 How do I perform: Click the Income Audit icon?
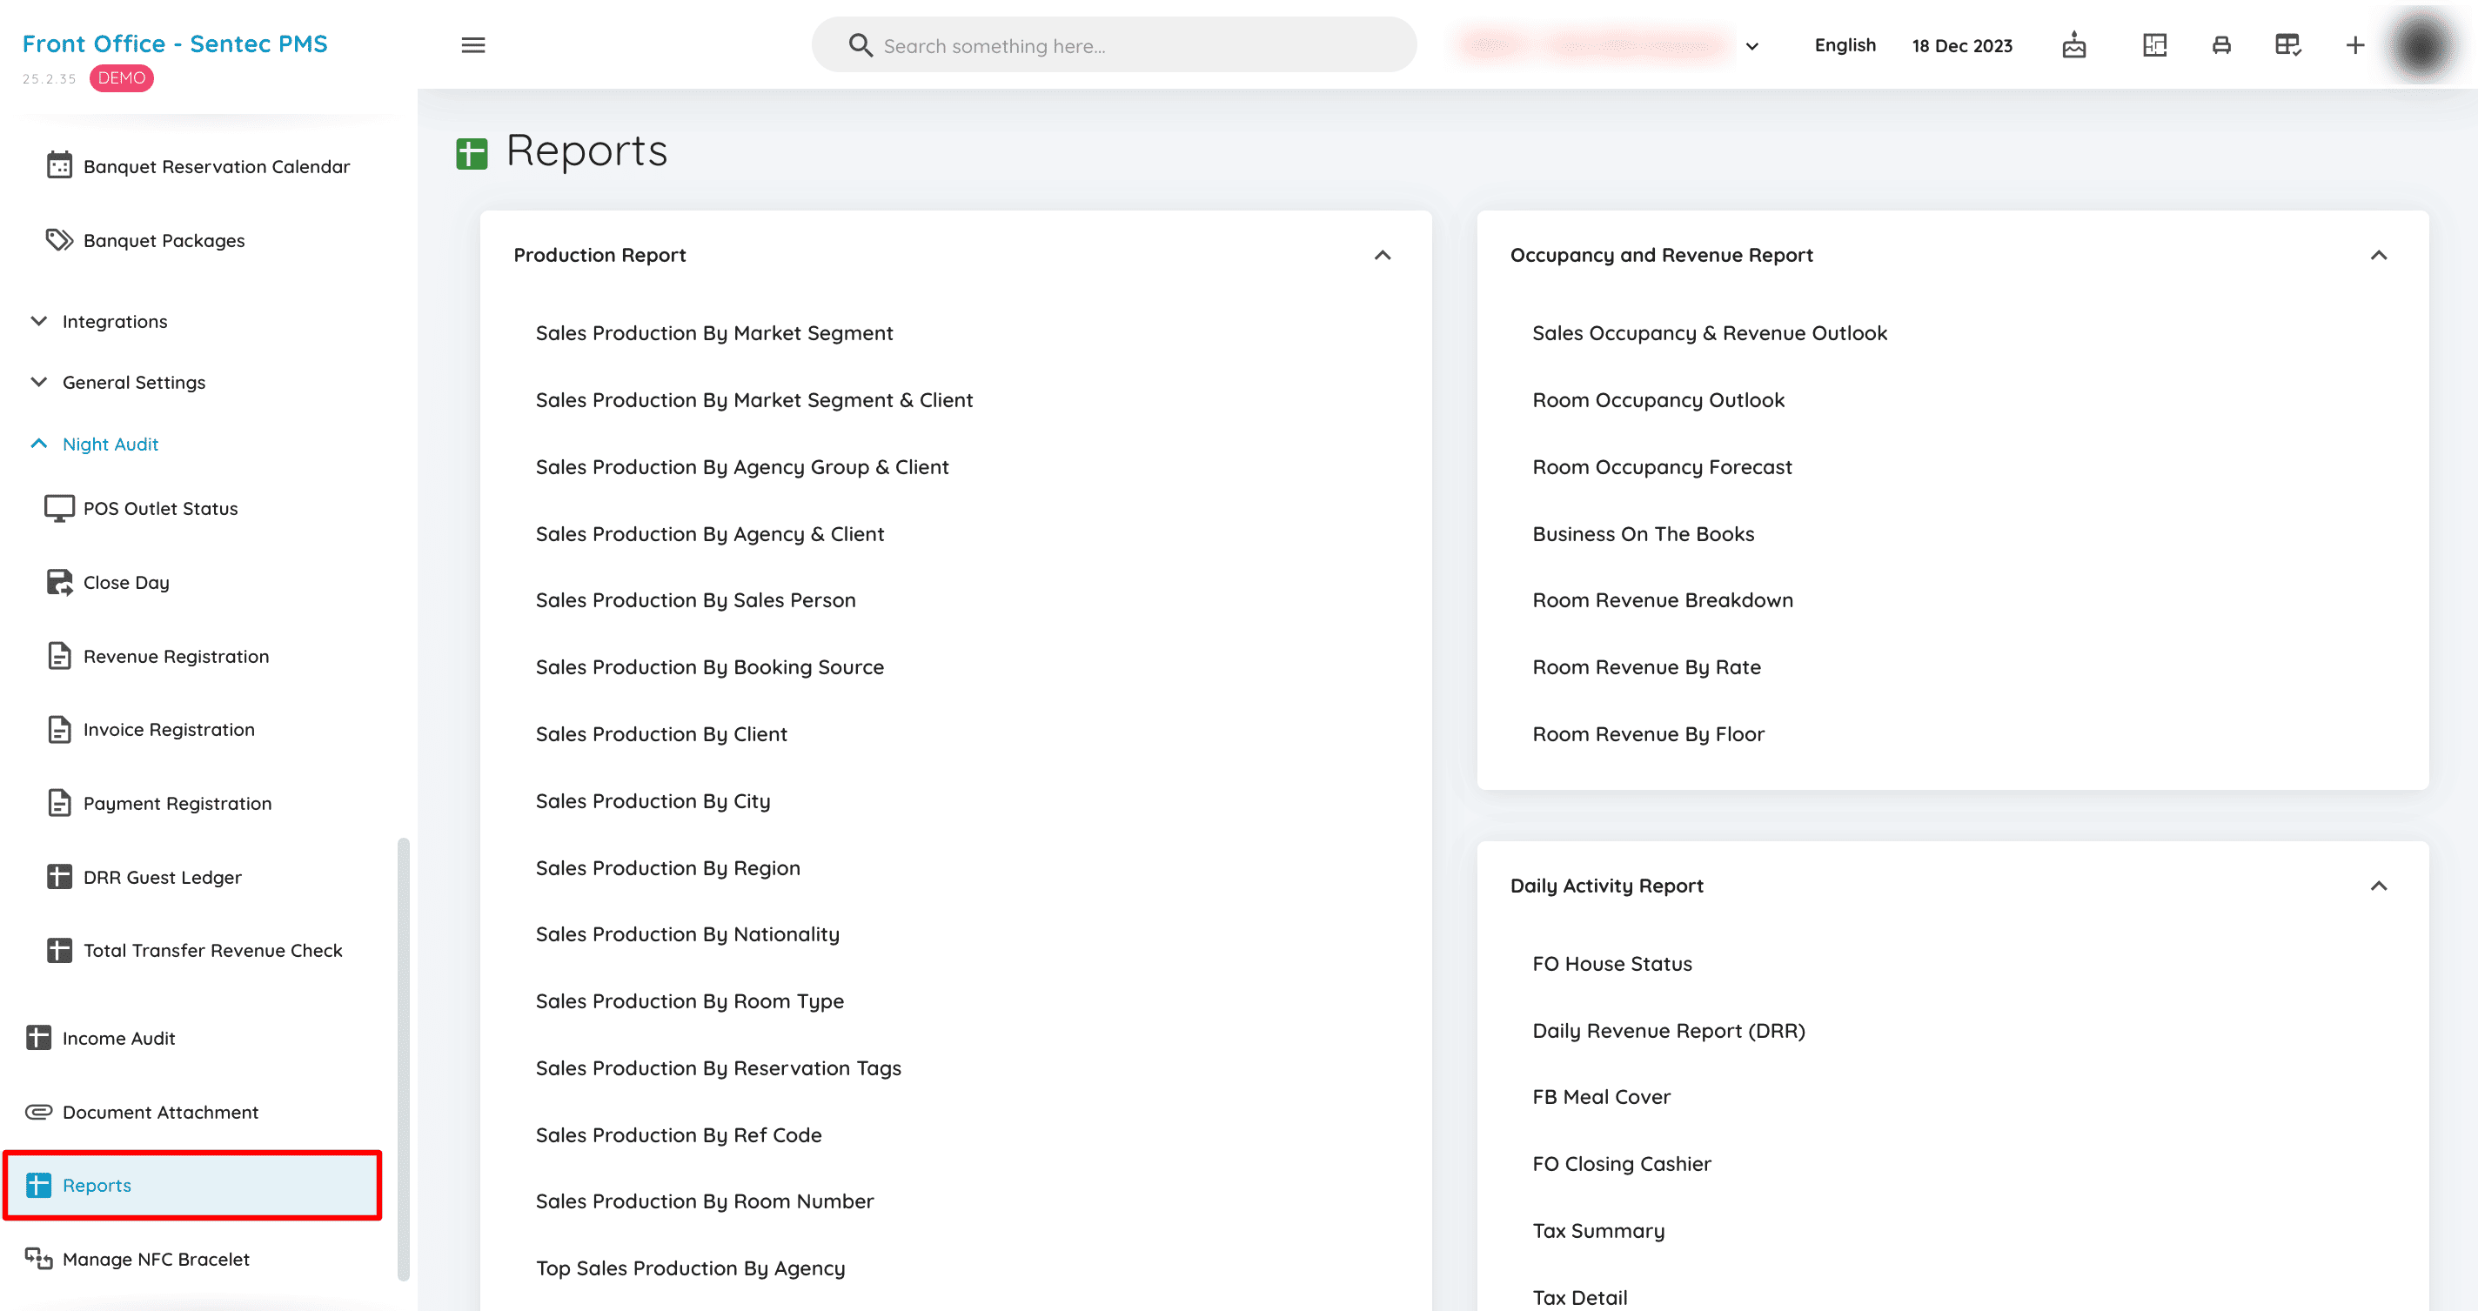click(x=38, y=1038)
